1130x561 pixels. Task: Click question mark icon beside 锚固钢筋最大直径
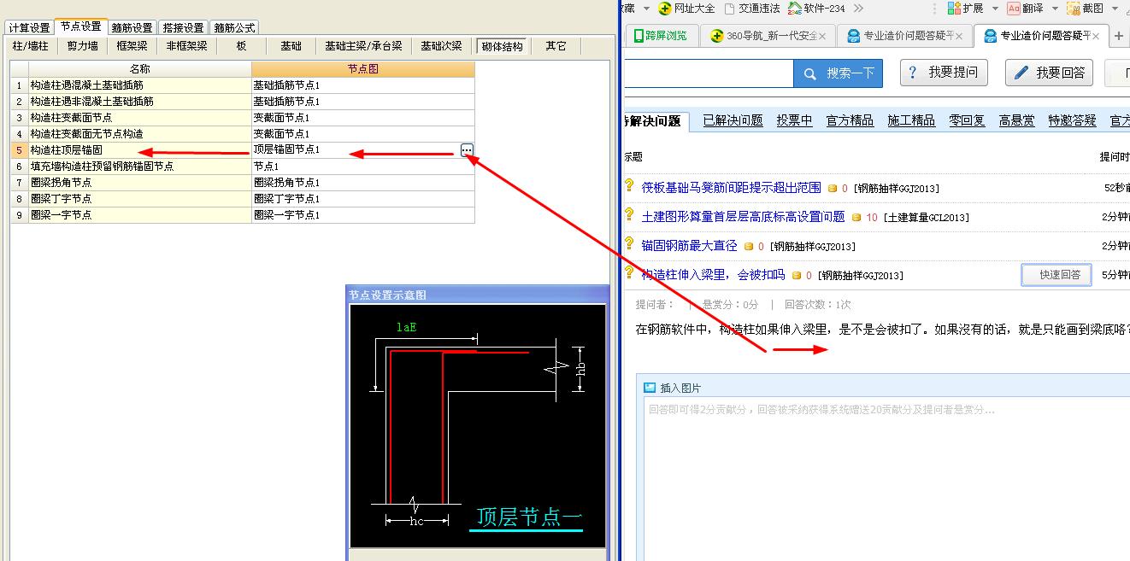(x=630, y=244)
